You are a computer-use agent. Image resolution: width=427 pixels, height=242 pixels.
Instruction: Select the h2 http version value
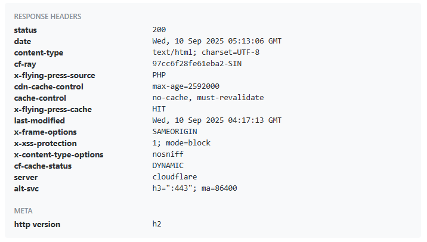tap(157, 224)
